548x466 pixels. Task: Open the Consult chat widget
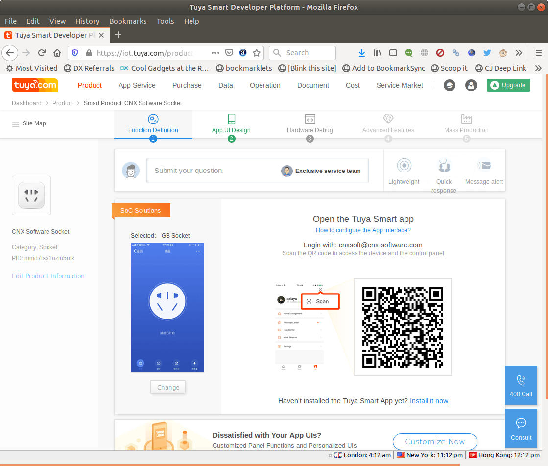[x=521, y=429]
